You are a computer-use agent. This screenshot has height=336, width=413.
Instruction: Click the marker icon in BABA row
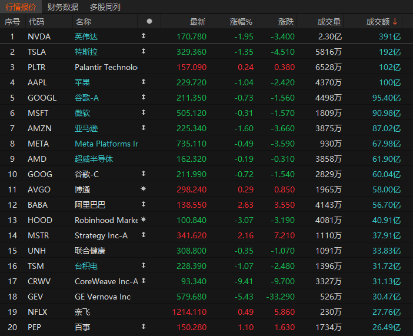(144, 204)
